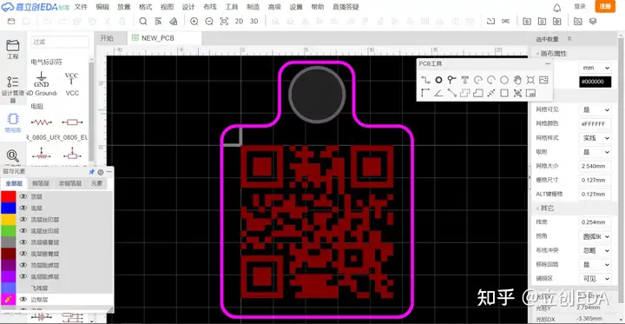Hide the blue bottom layer via eye icon
Image resolution: width=625 pixels, height=324 pixels.
coord(23,208)
